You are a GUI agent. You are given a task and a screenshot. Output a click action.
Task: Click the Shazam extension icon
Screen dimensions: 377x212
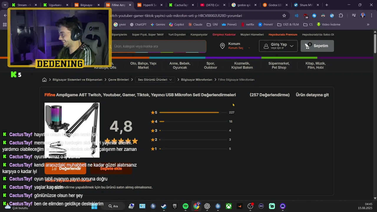coord(314,16)
